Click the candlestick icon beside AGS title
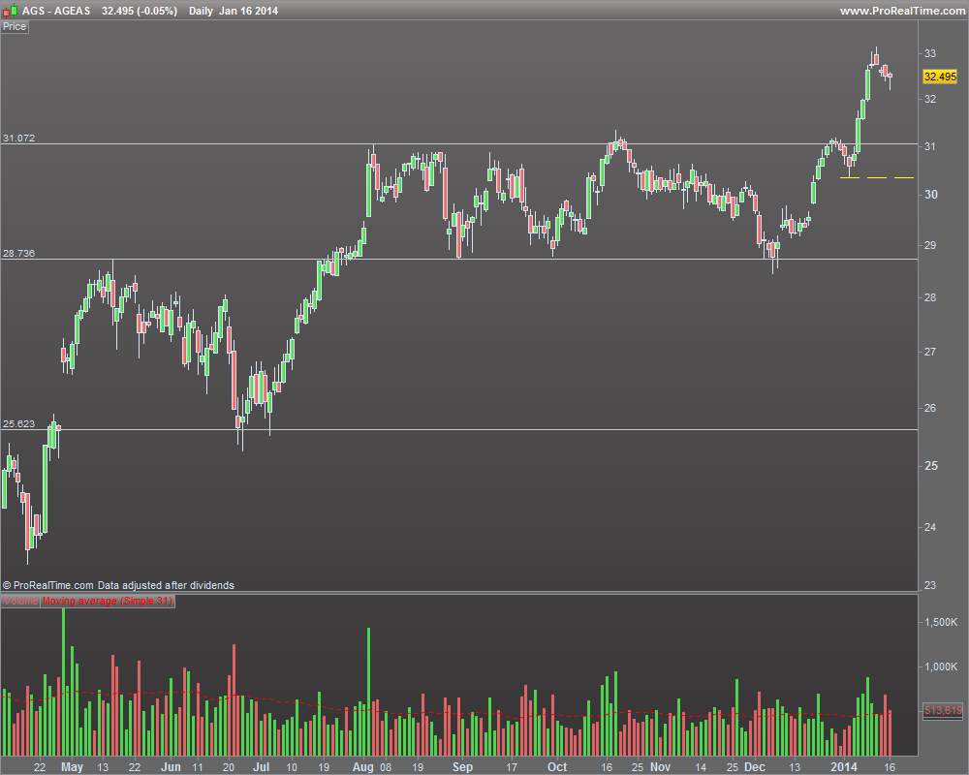Screen dimensions: 969x775 click(x=10, y=11)
